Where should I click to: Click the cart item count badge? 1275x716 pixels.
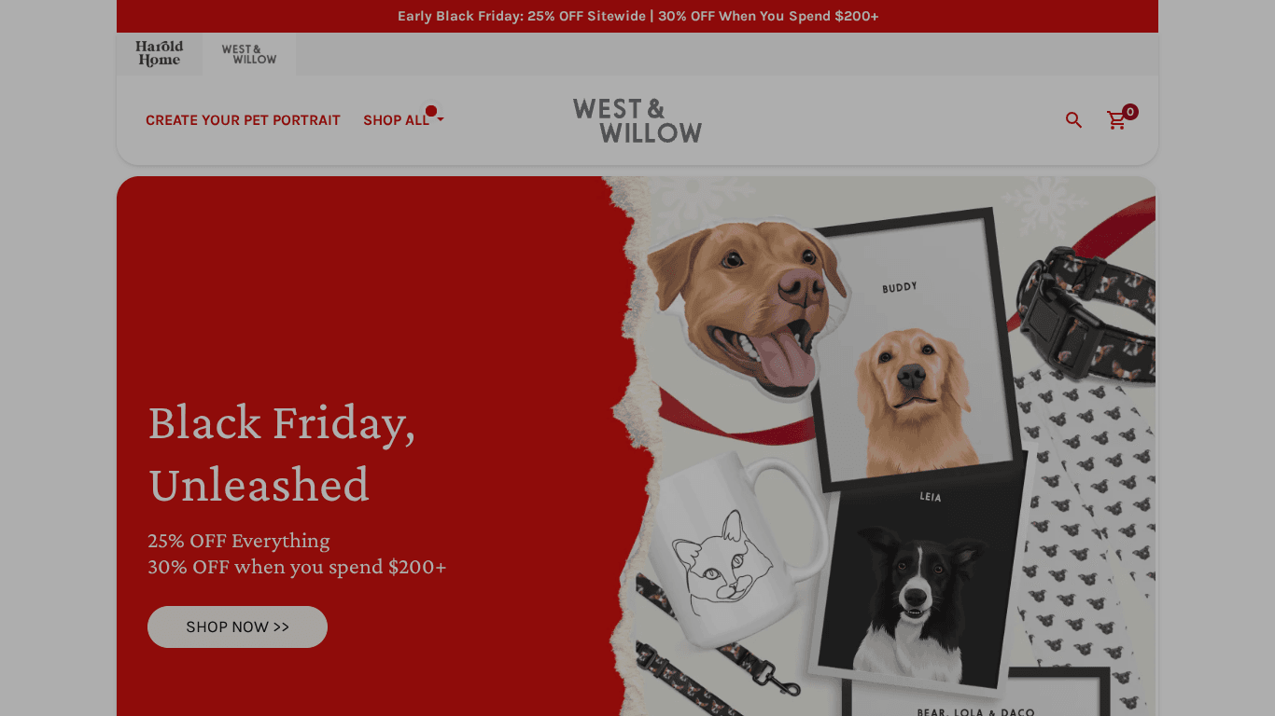pos(1130,112)
